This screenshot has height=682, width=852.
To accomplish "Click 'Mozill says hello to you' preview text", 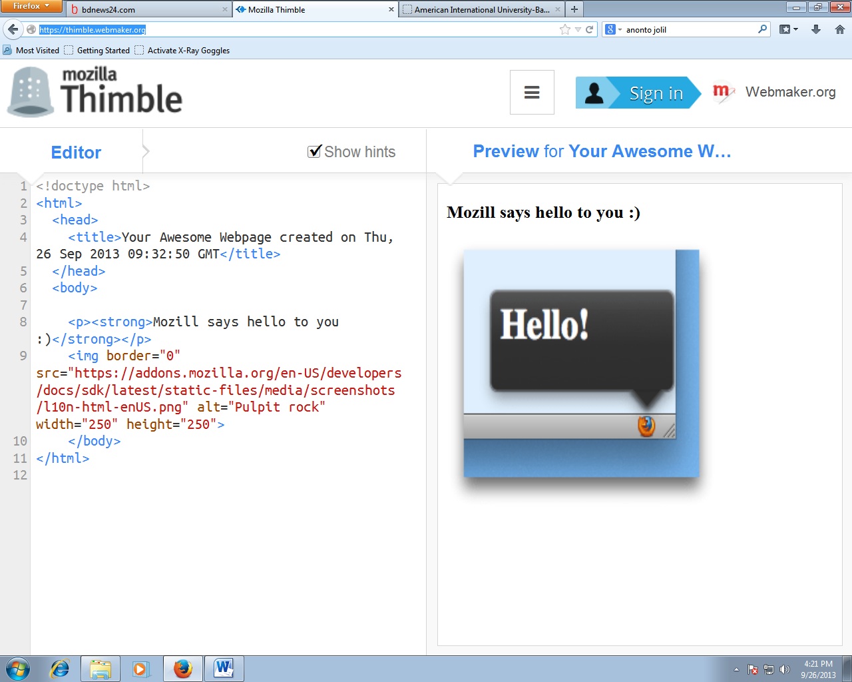I will point(543,212).
